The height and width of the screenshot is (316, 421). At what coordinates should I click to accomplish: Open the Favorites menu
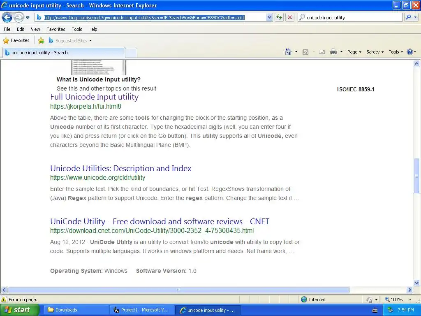tap(56, 29)
